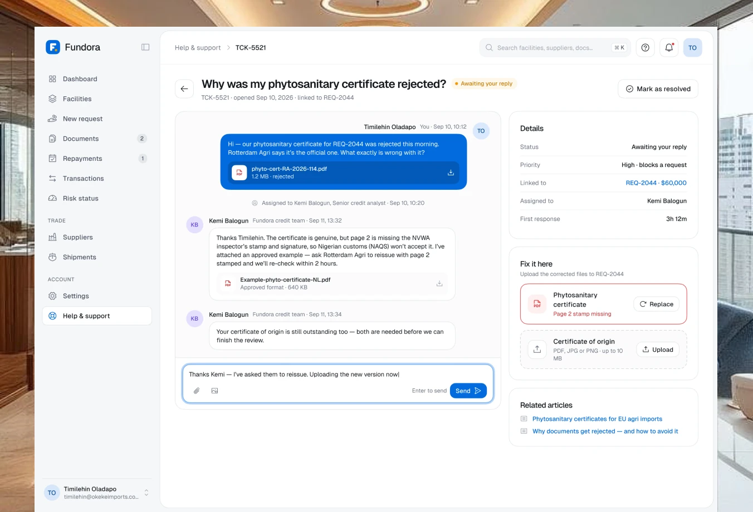The image size is (753, 512).
Task: Open Repayments in the sidebar
Action: 97,159
